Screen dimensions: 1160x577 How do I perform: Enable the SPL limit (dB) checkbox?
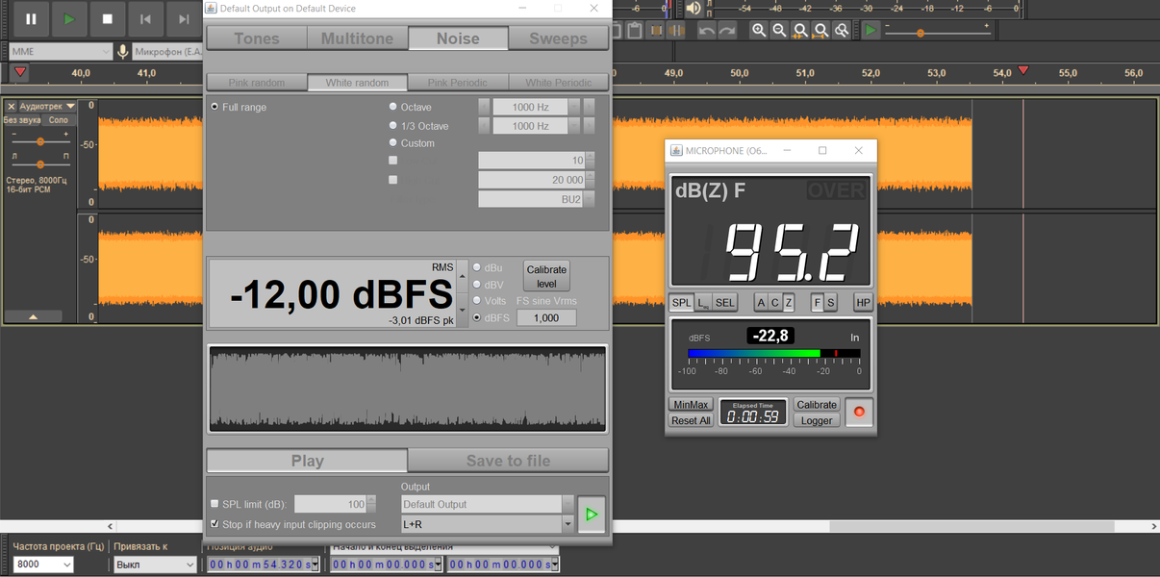click(214, 504)
